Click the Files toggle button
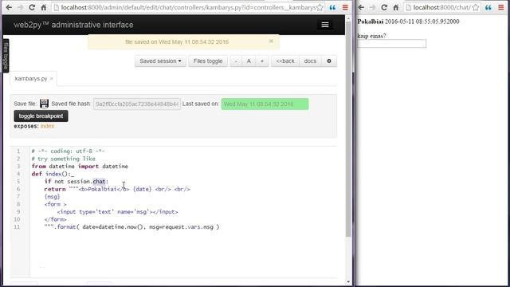This screenshot has height=287, width=510. (208, 61)
